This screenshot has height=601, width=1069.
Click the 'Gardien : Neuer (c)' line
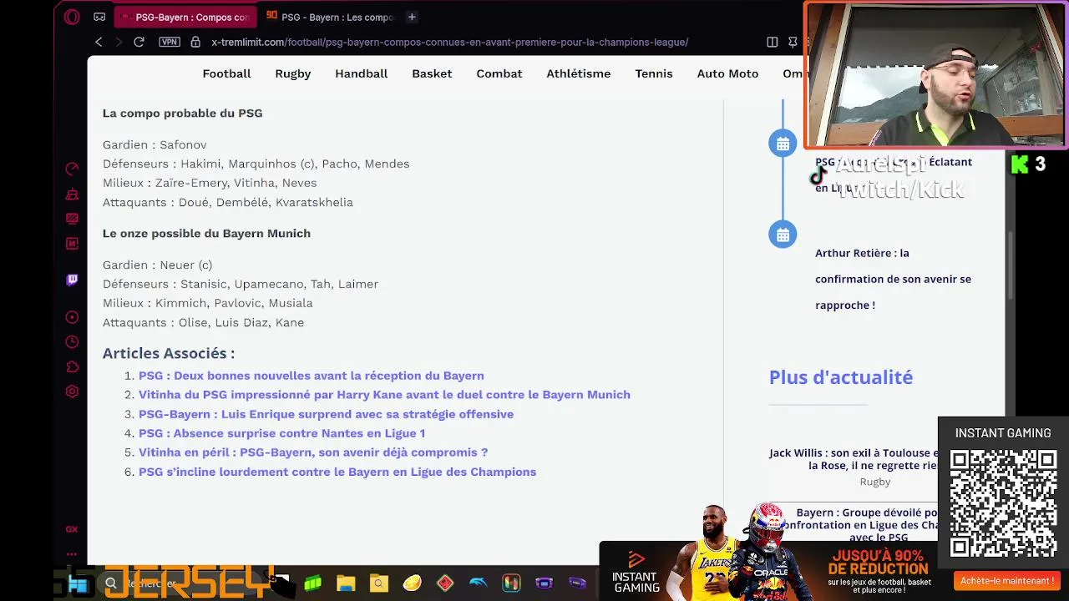pos(157,265)
